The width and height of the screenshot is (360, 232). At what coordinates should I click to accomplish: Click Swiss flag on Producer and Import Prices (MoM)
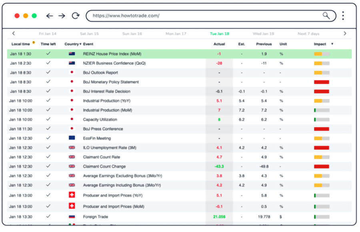click(x=72, y=206)
